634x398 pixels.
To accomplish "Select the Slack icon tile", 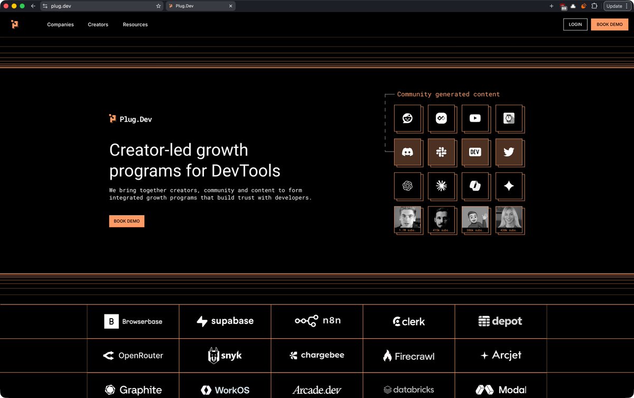I will point(441,152).
